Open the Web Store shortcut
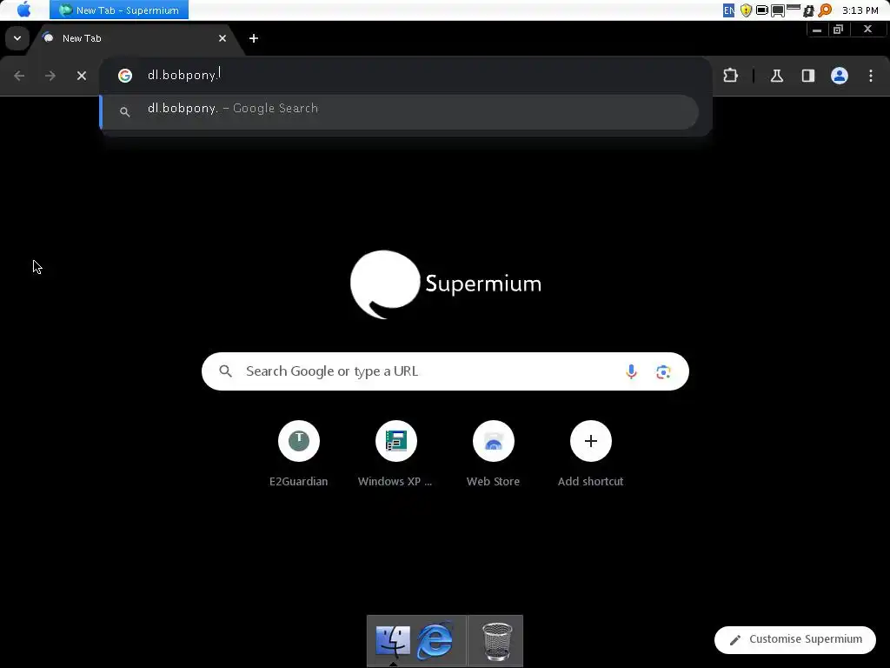 [494, 454]
